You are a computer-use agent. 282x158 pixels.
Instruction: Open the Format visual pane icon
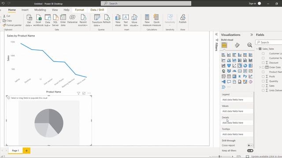tap(237, 45)
